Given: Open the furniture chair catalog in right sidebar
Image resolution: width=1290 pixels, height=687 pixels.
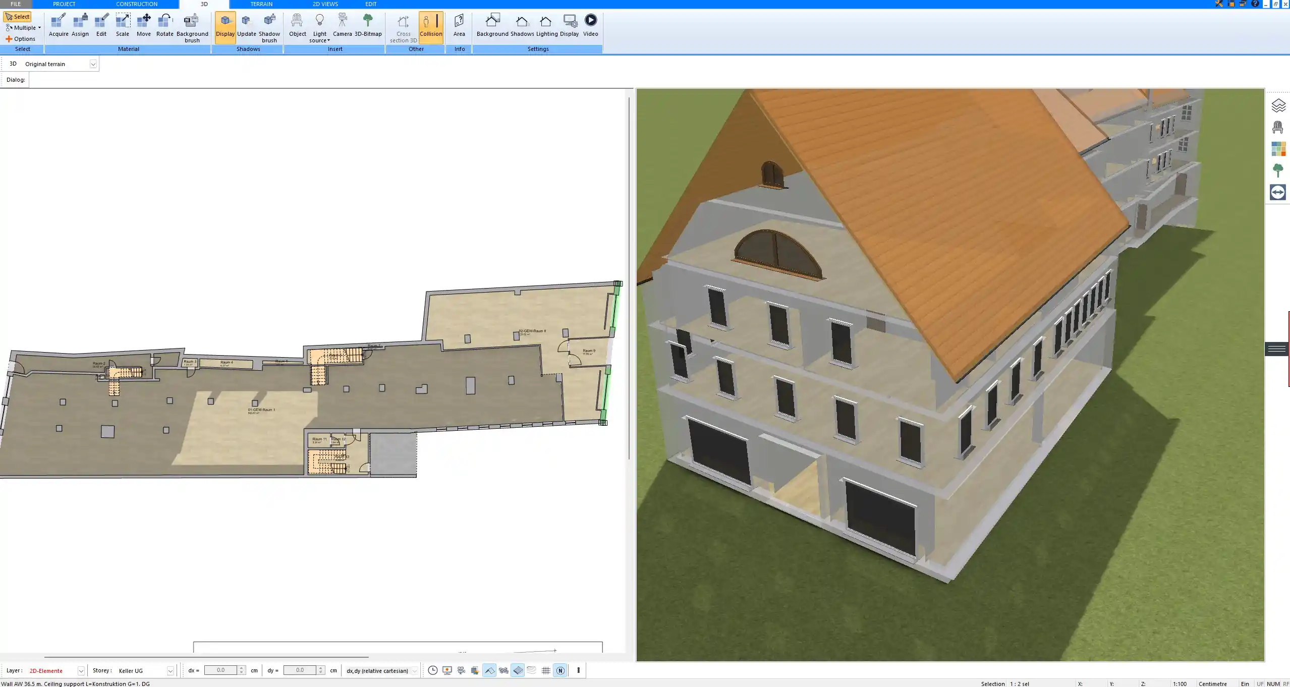Looking at the screenshot, I should click(1278, 127).
